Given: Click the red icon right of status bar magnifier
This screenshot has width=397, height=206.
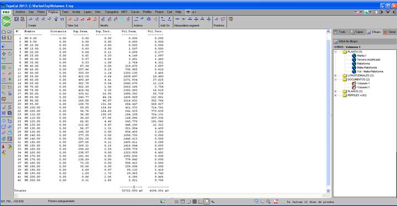Looking at the screenshot, I should [276, 202].
